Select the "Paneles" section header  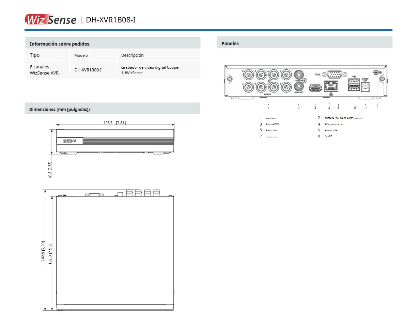[x=230, y=44]
